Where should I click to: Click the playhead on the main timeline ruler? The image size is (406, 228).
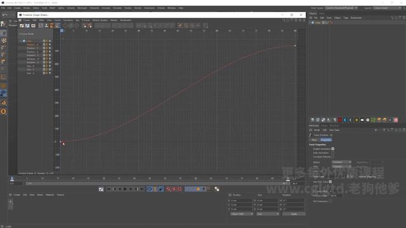click(x=12, y=179)
